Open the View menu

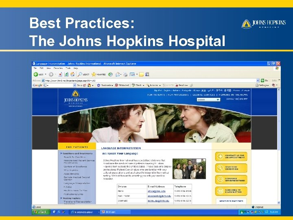48,68
